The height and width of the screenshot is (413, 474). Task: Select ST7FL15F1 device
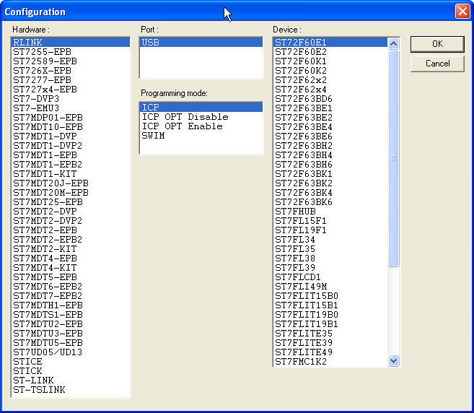pos(330,220)
